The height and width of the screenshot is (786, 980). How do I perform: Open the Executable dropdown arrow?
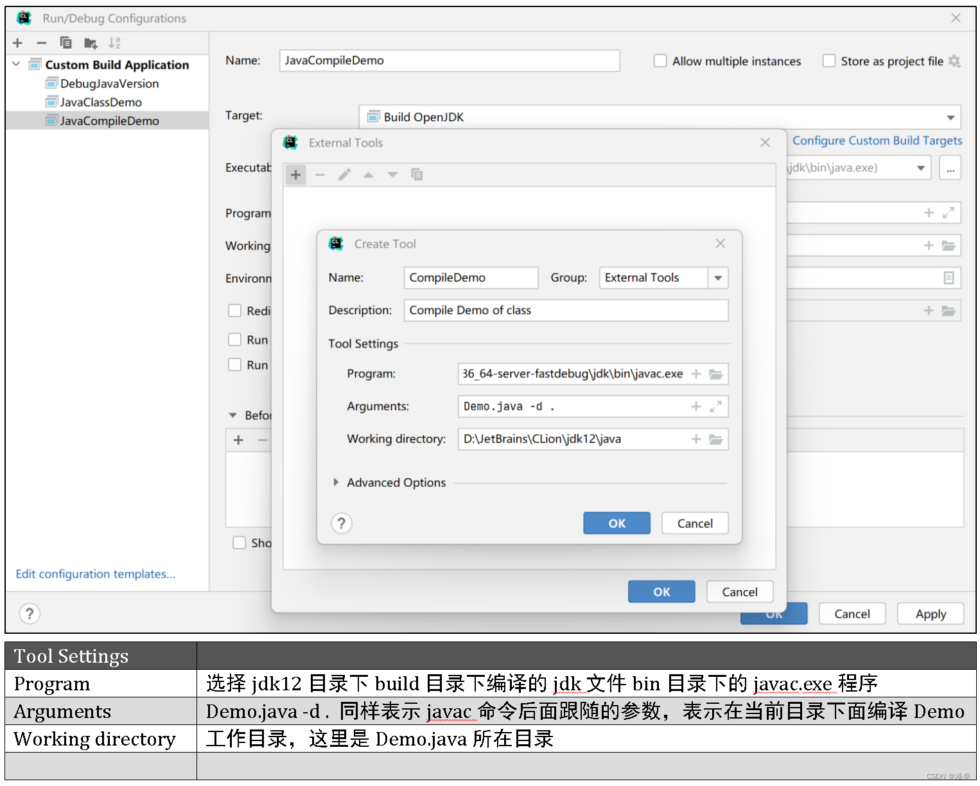tap(920, 168)
